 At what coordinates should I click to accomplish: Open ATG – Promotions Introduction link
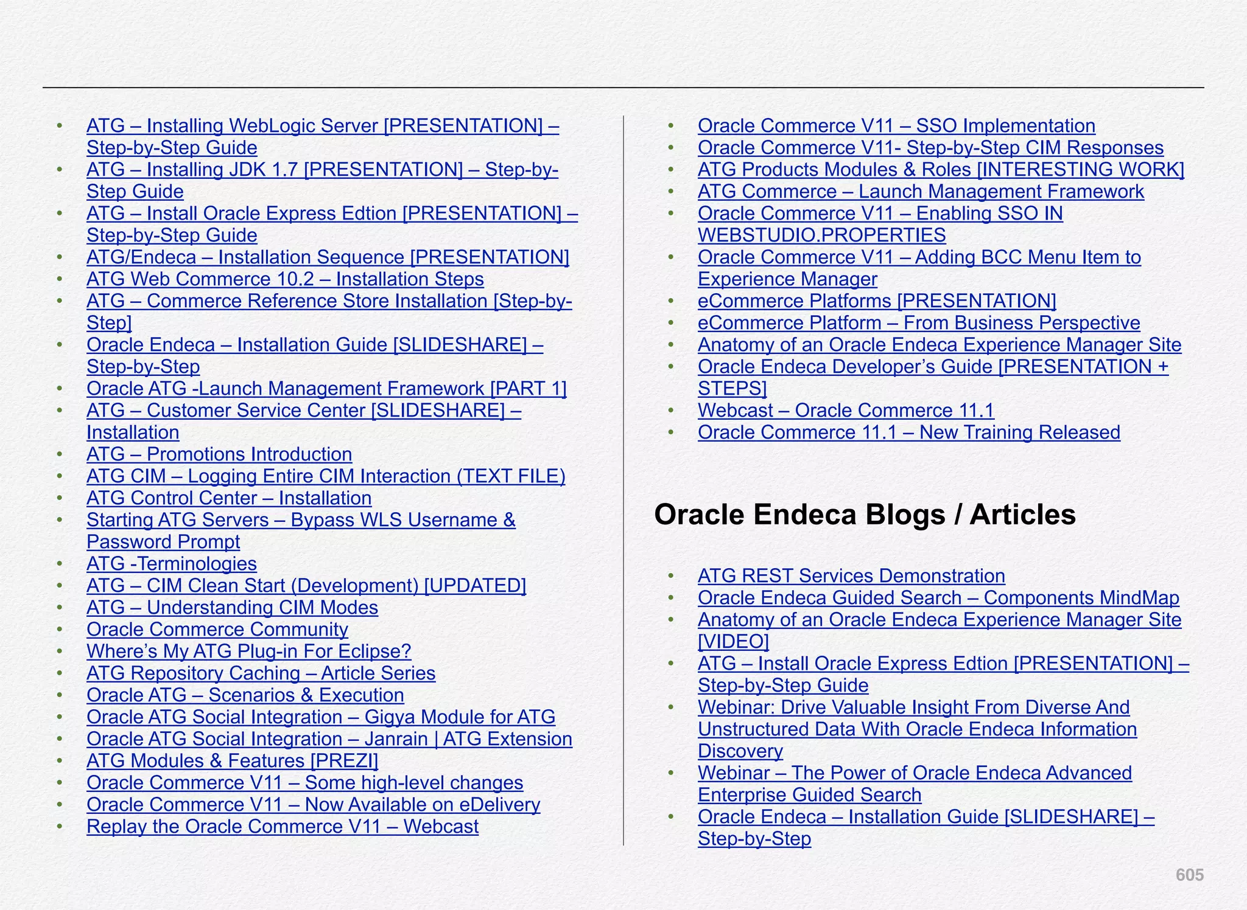[x=219, y=454]
